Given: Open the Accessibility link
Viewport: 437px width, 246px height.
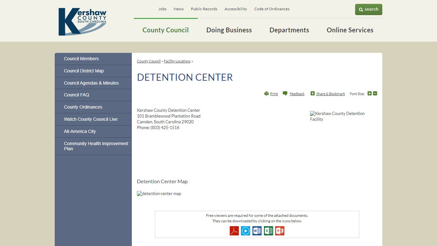Looking at the screenshot, I should pos(236,9).
